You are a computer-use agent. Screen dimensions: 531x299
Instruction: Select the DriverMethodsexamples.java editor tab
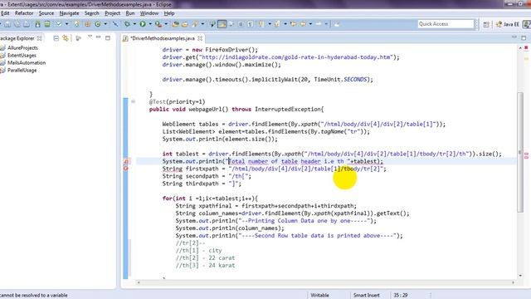coord(163,38)
